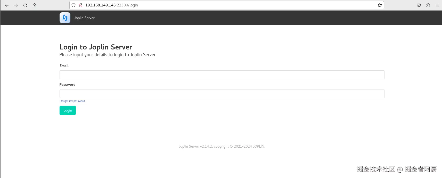Click the insecure connection padlock icon
The height and width of the screenshot is (178, 442).
point(81,5)
